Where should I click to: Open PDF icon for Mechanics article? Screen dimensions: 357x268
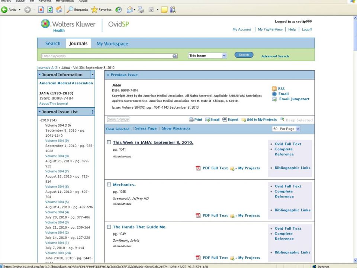[198, 216]
